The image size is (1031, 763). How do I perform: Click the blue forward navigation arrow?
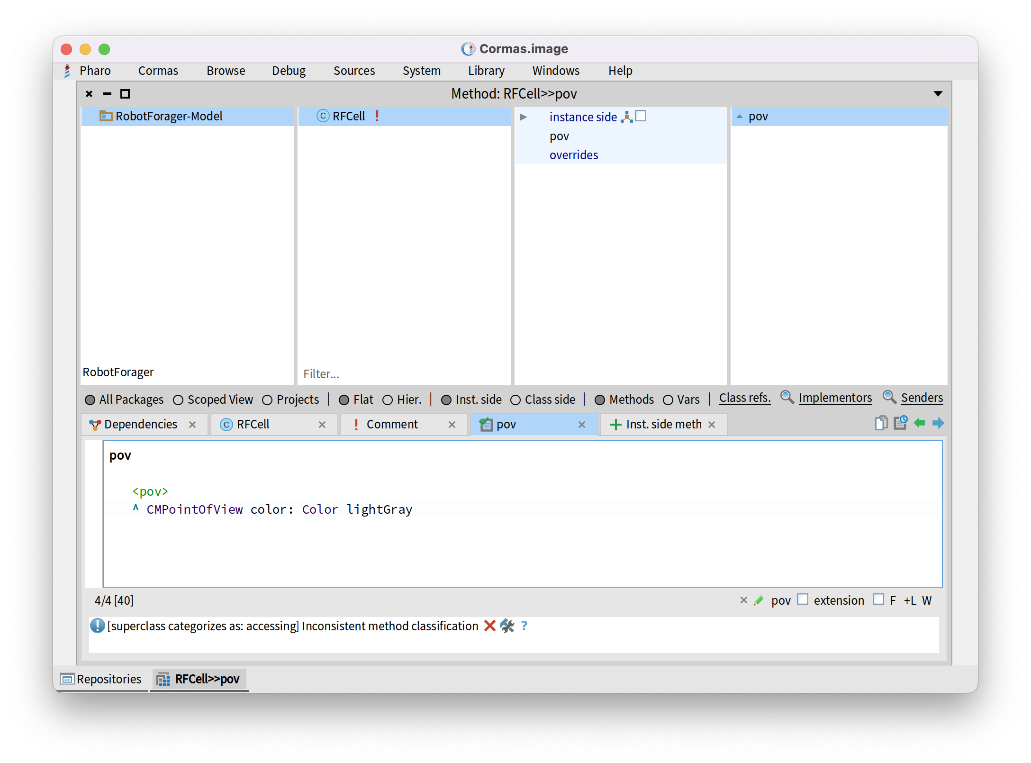[938, 423]
